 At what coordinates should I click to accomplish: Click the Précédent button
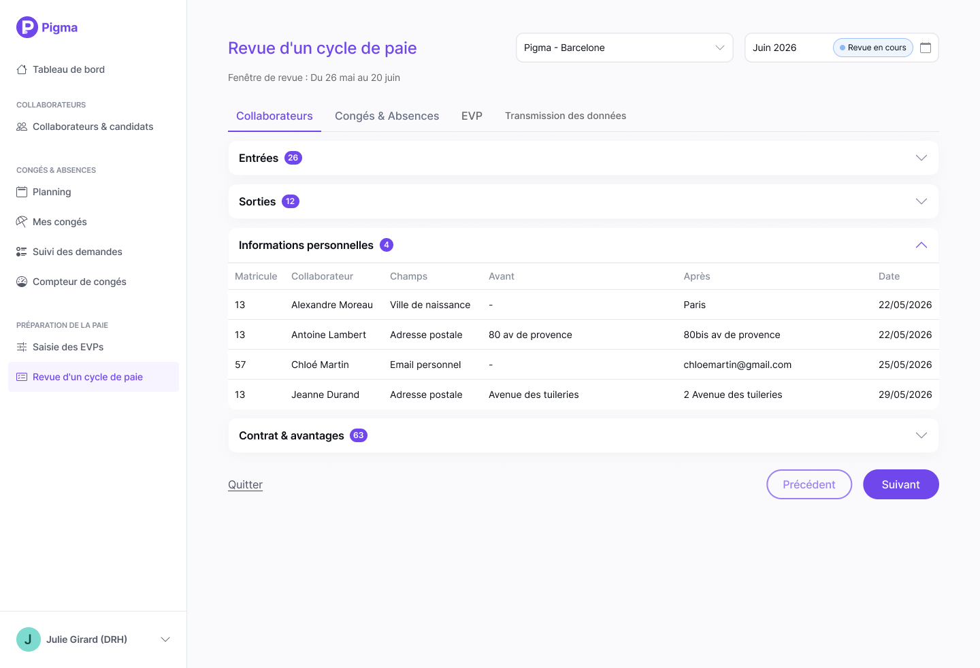coord(809,484)
